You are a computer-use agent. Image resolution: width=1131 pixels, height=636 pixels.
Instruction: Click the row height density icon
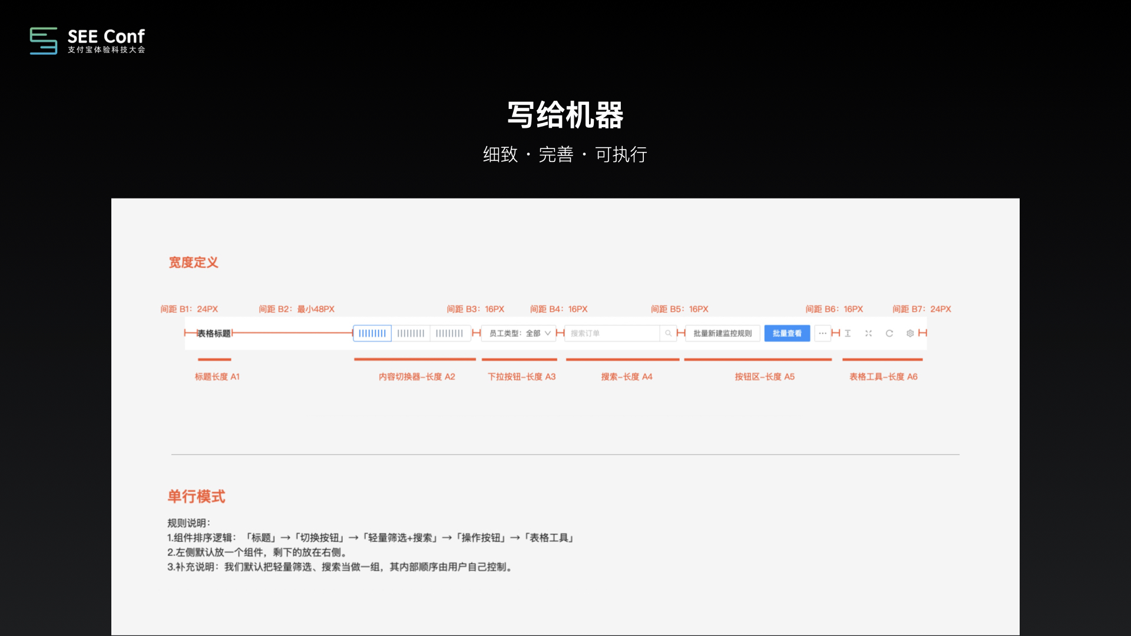pos(848,333)
